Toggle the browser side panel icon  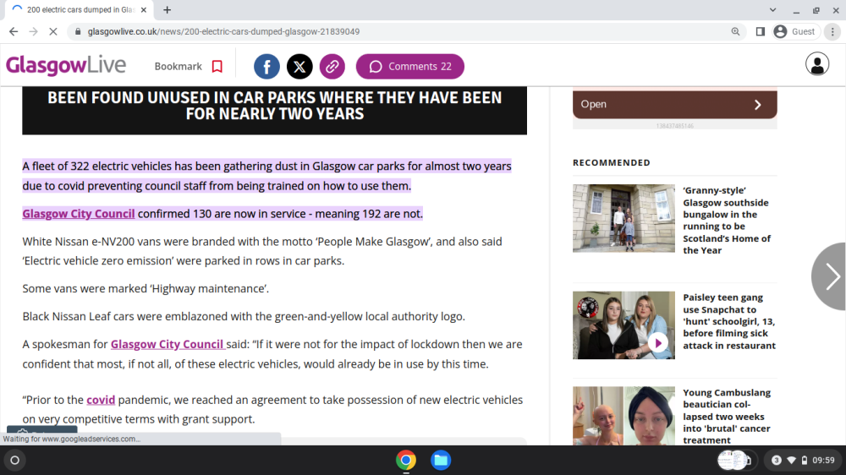pos(761,31)
